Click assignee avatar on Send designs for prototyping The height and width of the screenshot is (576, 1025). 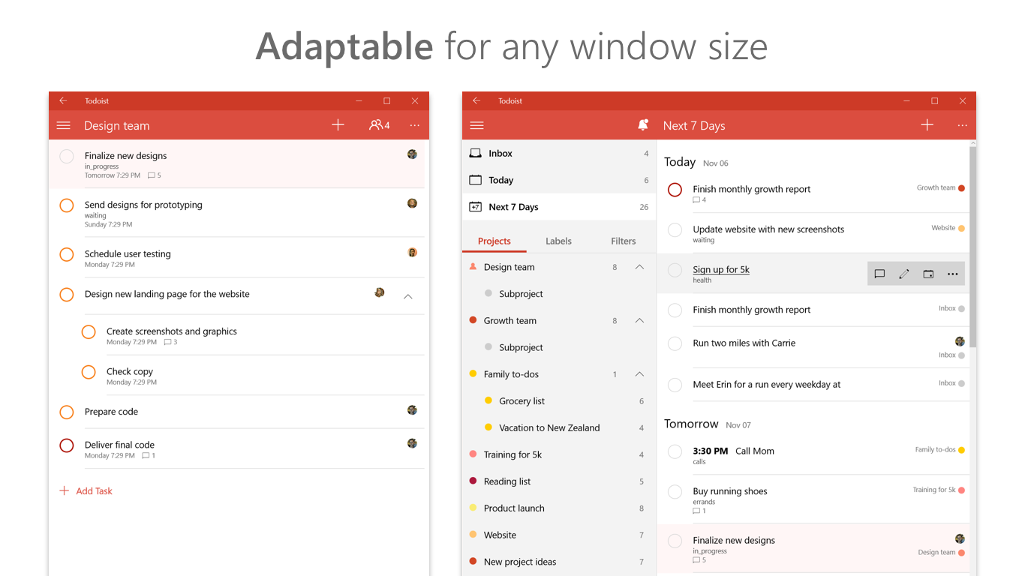tap(412, 203)
